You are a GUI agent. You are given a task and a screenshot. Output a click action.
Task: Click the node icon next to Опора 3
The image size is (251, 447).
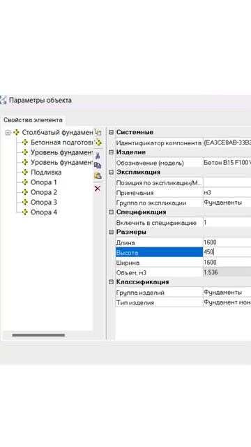click(x=25, y=202)
